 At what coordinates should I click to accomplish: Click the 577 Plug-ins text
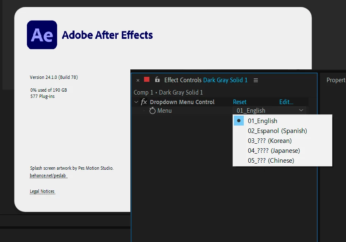click(42, 97)
